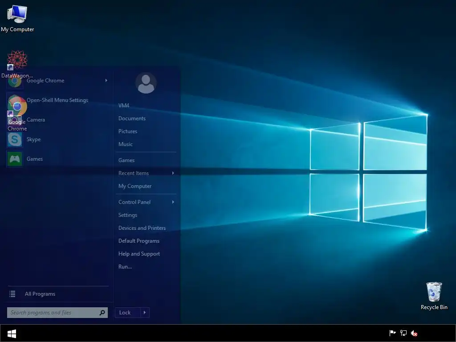Open Games in the left programs list

[x=58, y=159]
